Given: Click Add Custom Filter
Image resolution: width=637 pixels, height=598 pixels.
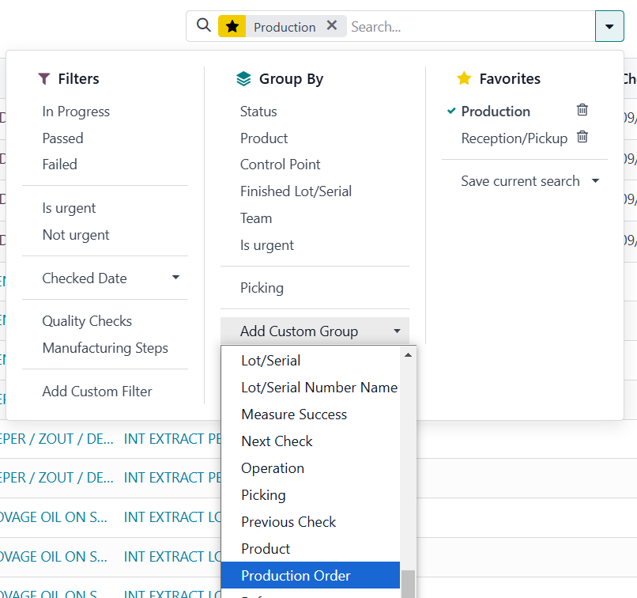Looking at the screenshot, I should [x=97, y=392].
